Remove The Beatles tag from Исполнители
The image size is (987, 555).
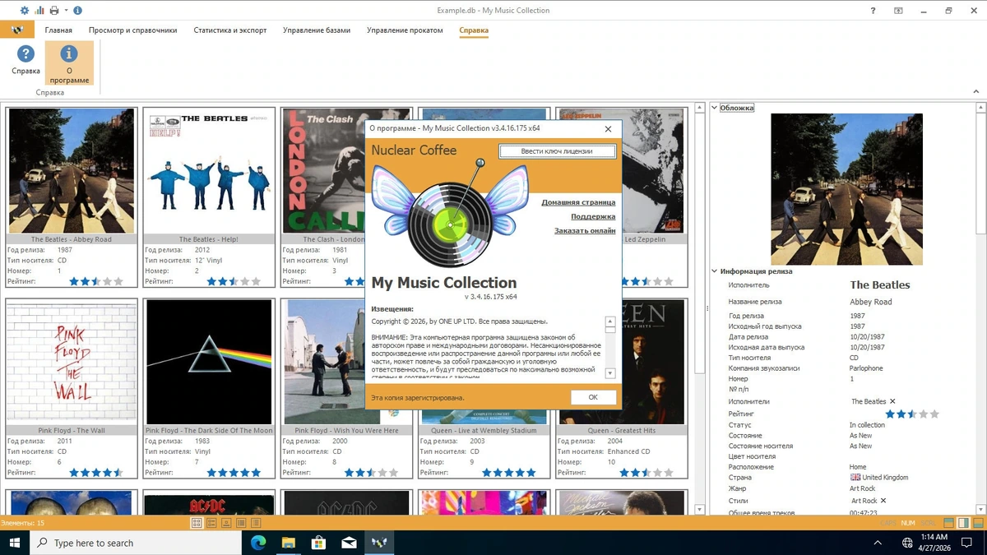click(892, 401)
